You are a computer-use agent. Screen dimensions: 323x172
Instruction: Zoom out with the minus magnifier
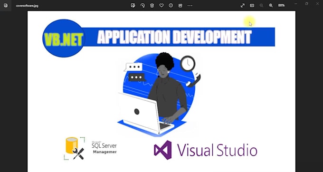261,6
